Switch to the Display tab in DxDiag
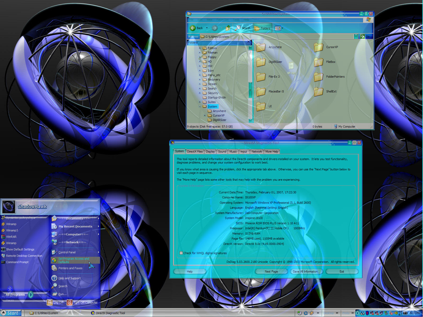 (210, 152)
